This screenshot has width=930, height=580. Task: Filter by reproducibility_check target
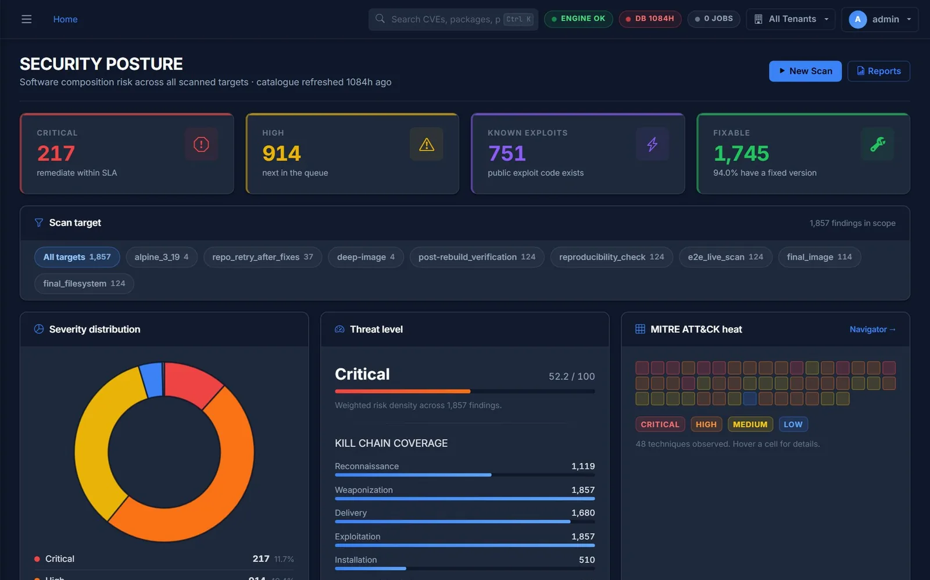click(x=611, y=257)
